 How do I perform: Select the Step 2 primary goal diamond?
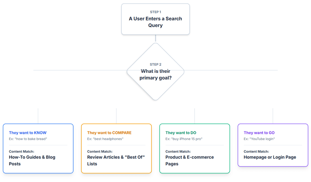155,71
